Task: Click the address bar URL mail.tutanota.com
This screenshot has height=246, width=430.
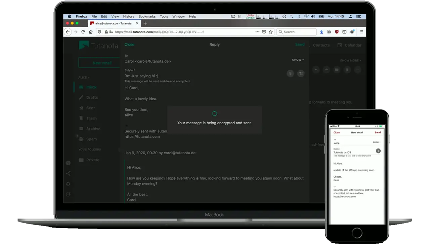Action: pos(160,32)
